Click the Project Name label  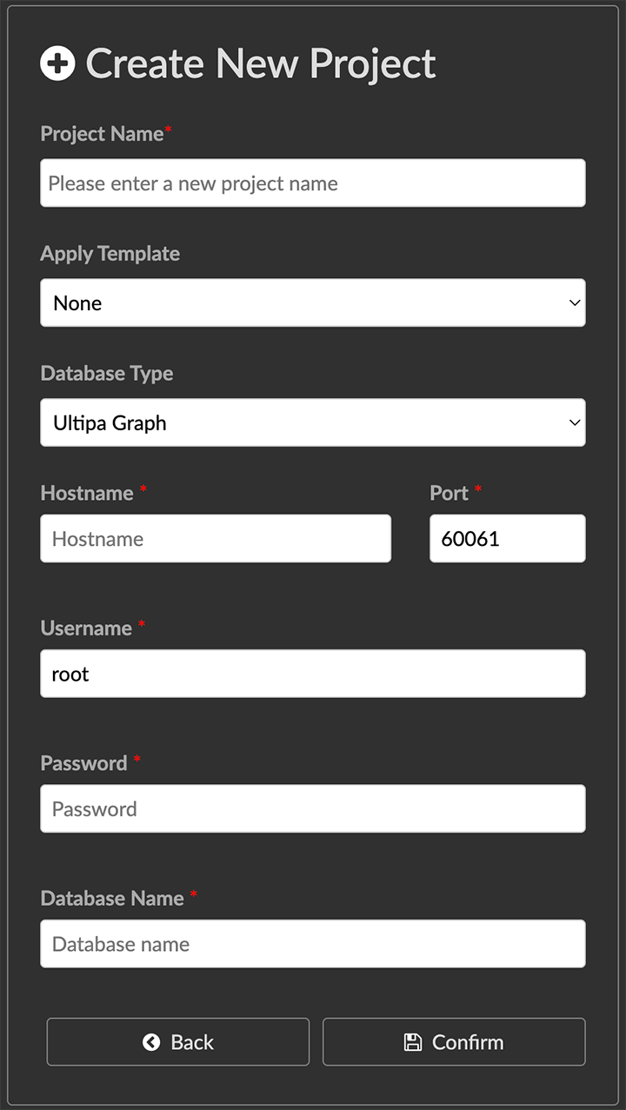pos(102,134)
